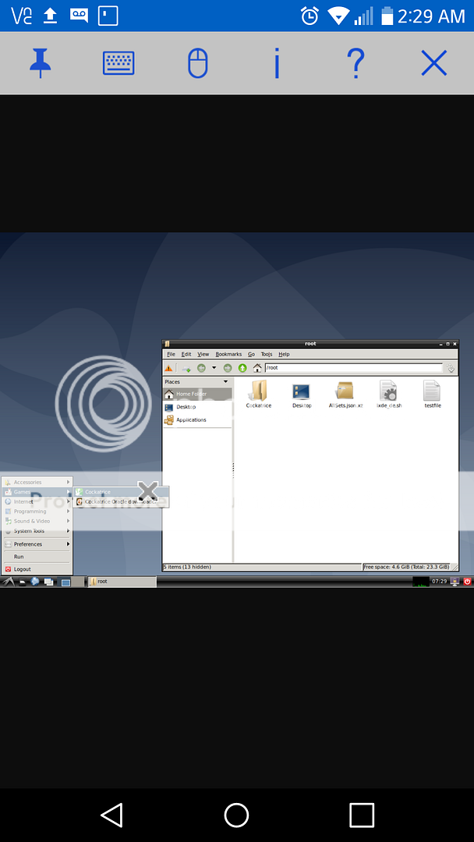Click the LXDE start menu button
This screenshot has height=842, width=474.
(8, 582)
